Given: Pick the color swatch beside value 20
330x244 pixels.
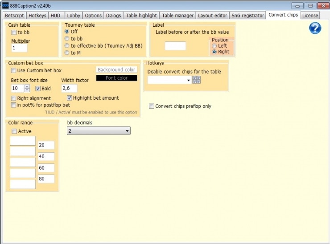Looking at the screenshot, I should point(23,141).
